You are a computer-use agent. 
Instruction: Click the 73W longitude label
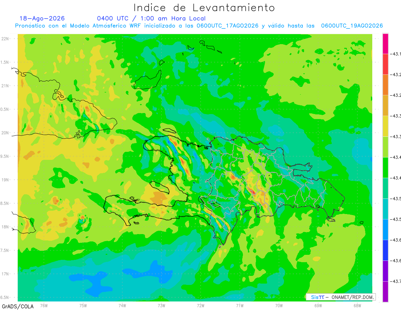click(x=161, y=306)
